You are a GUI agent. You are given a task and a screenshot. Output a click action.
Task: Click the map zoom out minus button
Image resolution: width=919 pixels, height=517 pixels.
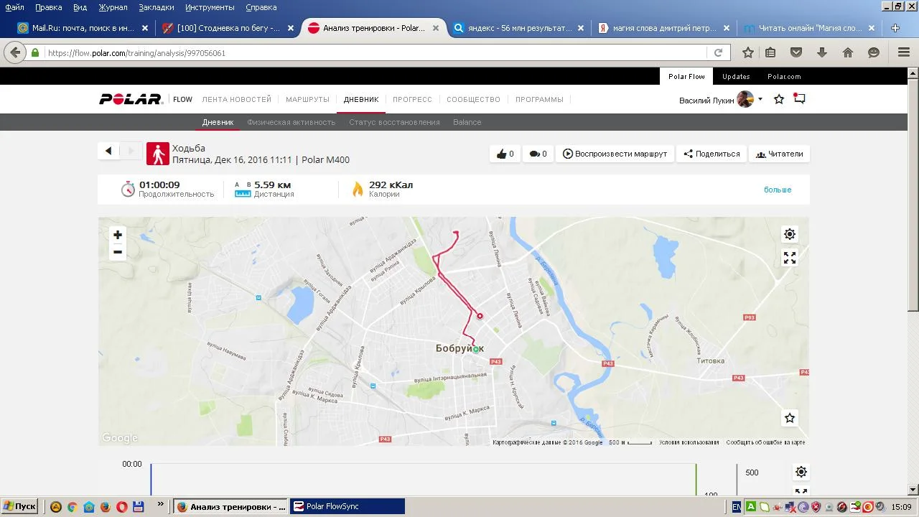(x=118, y=252)
